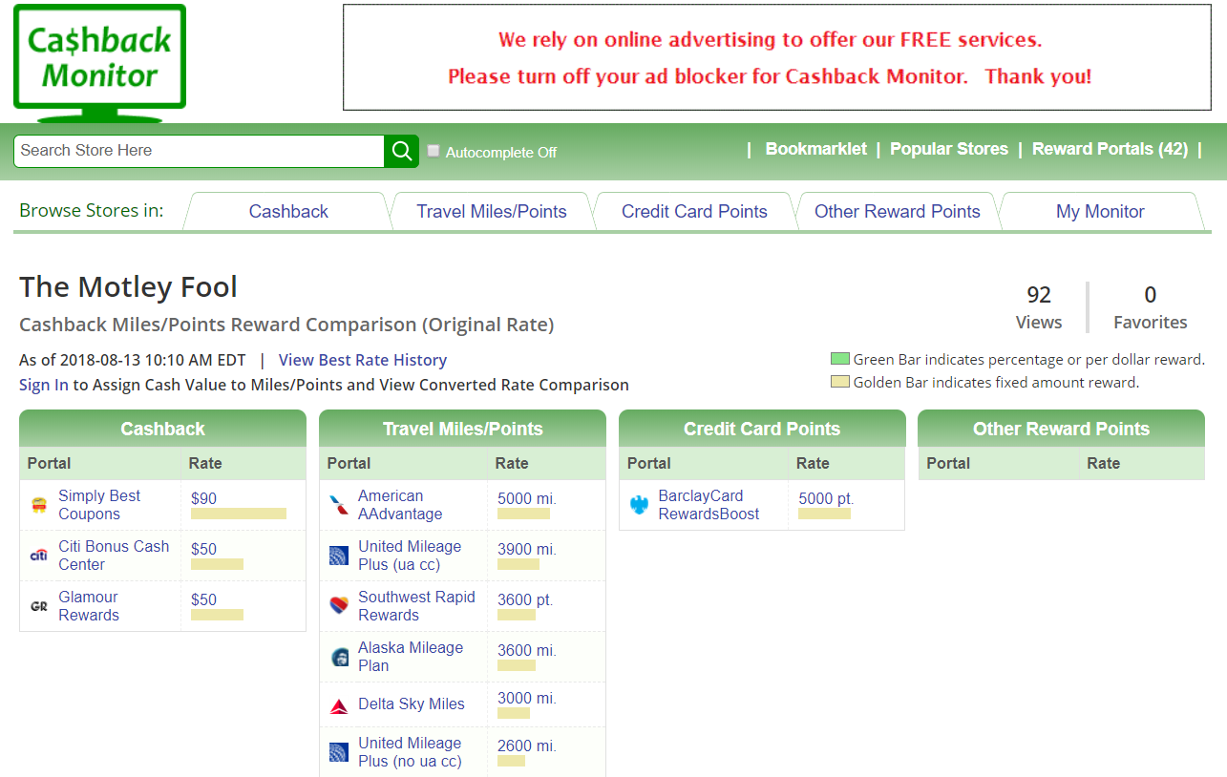Click the American AAdvantage airline icon

(x=339, y=505)
